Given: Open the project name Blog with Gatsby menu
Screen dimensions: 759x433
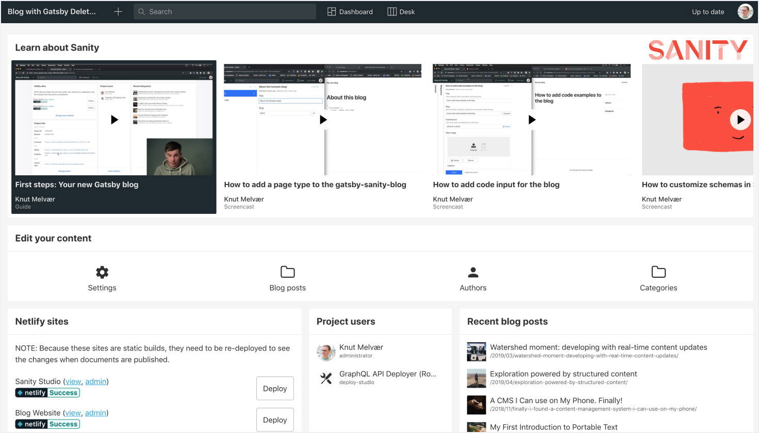Looking at the screenshot, I should (52, 12).
